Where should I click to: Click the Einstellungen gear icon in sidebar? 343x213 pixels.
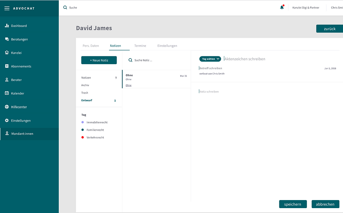[x=7, y=121]
